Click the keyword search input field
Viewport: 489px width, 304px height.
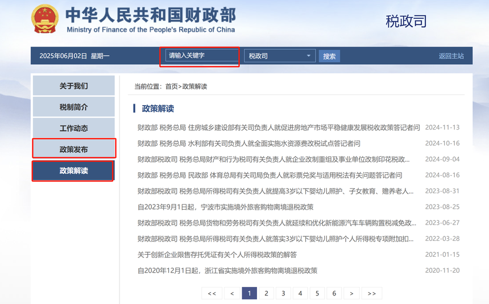point(202,56)
